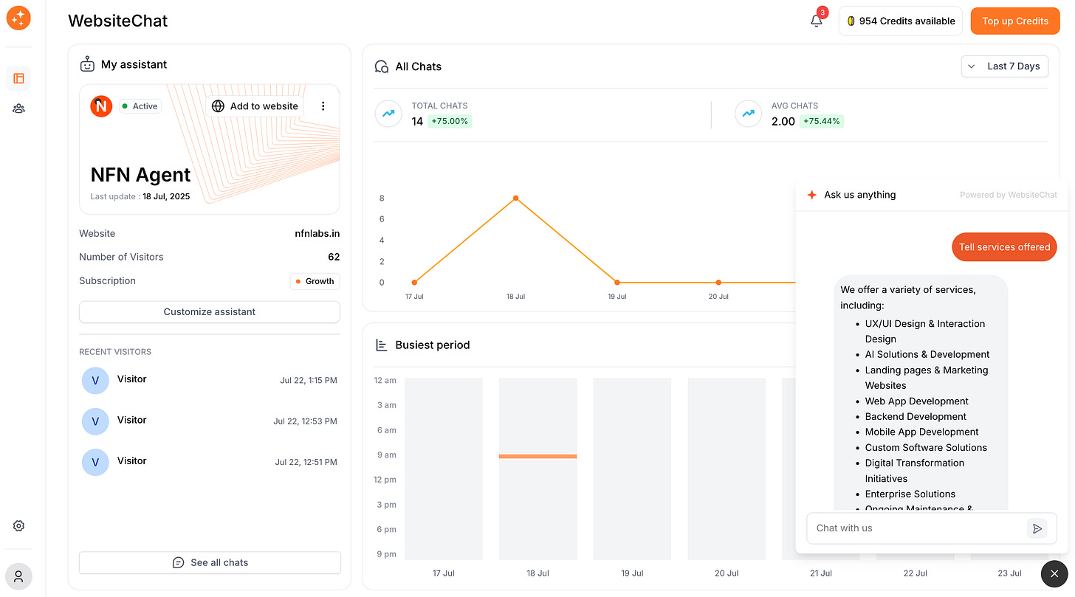Open the team members icon in sidebar
Image resolution: width=1075 pixels, height=597 pixels.
[x=18, y=108]
